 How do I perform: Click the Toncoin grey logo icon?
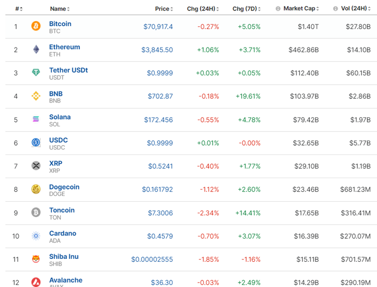tap(36, 212)
